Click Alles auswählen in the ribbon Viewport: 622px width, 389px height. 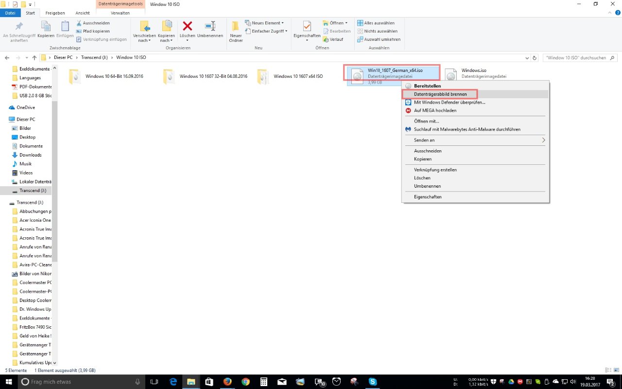coord(376,23)
